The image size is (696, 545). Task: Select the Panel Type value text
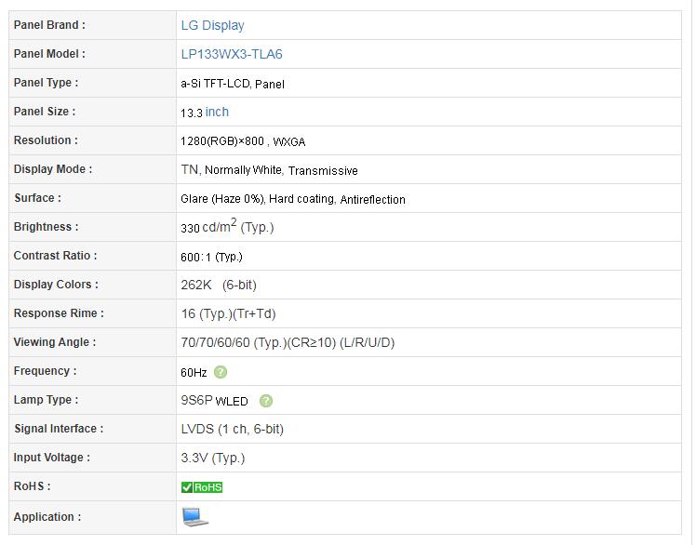click(x=233, y=84)
